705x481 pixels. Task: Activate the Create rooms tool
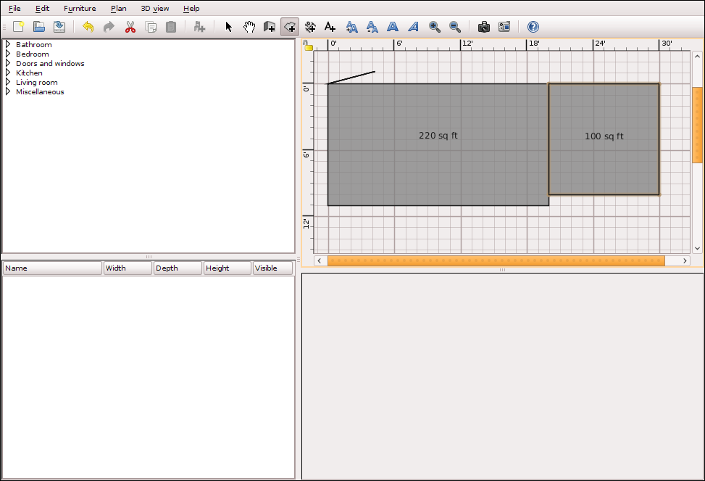pyautogui.click(x=290, y=27)
